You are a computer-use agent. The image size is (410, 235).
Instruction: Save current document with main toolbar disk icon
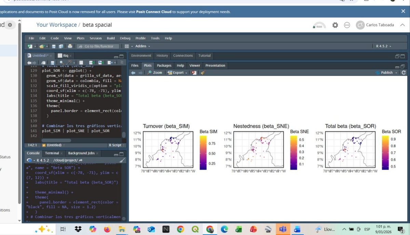(x=54, y=46)
